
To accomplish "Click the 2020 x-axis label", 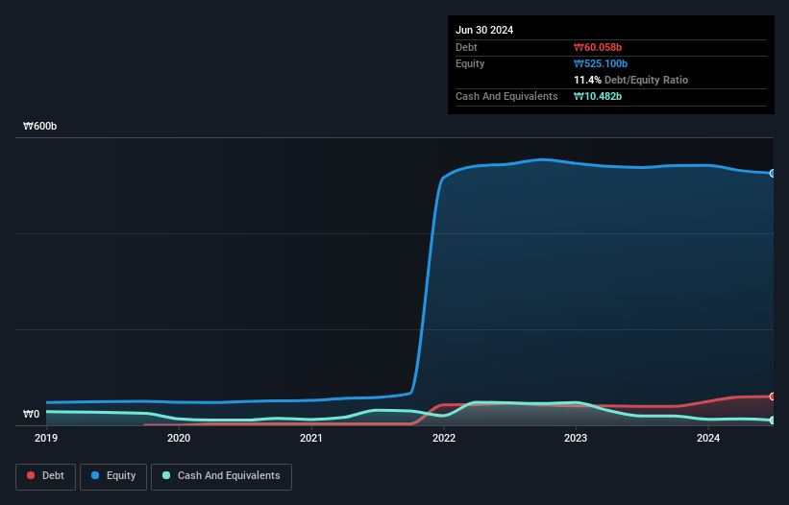I will click(179, 438).
